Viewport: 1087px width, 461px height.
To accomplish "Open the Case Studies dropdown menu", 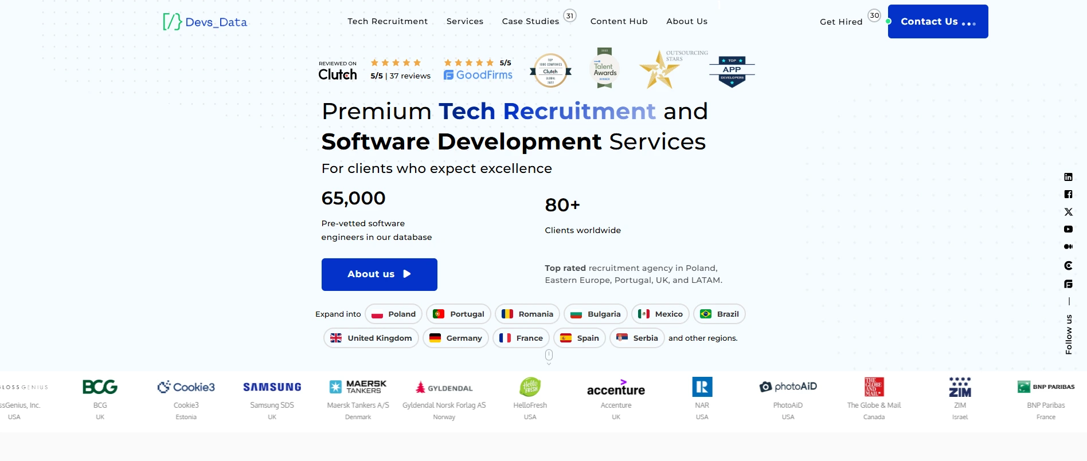I will tap(530, 21).
